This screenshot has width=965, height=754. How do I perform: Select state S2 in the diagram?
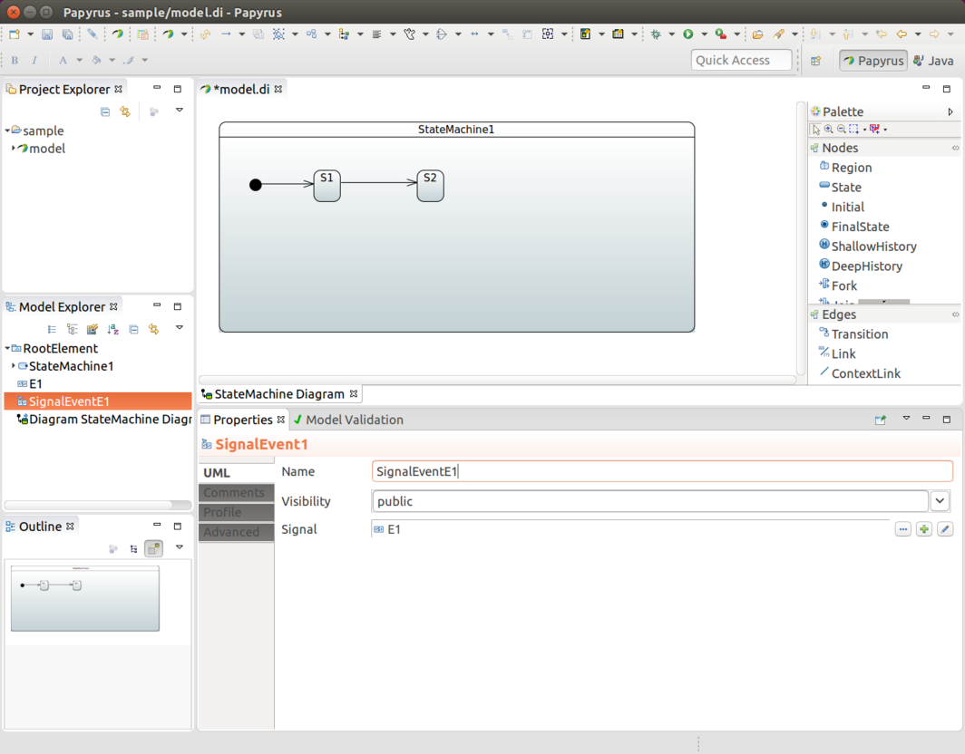click(430, 186)
